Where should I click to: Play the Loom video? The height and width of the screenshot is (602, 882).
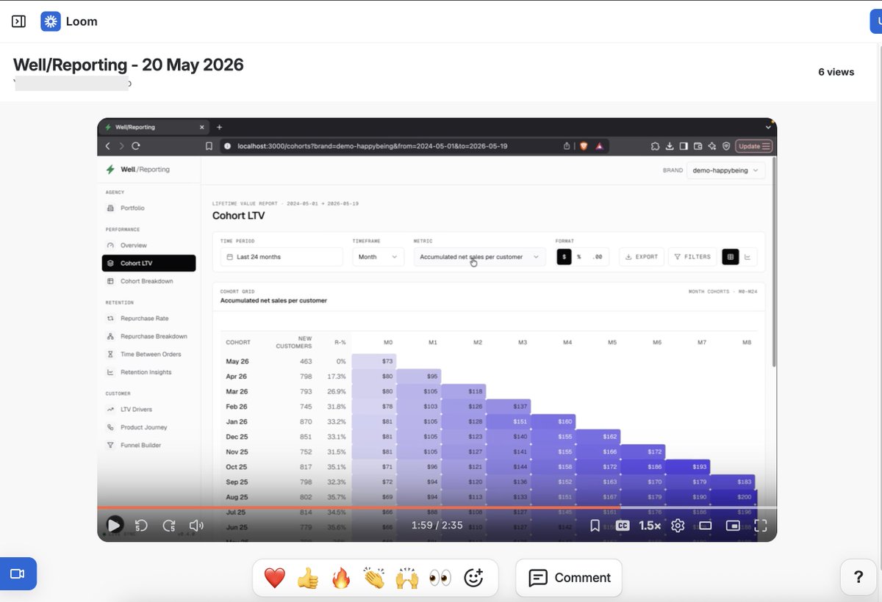point(115,525)
